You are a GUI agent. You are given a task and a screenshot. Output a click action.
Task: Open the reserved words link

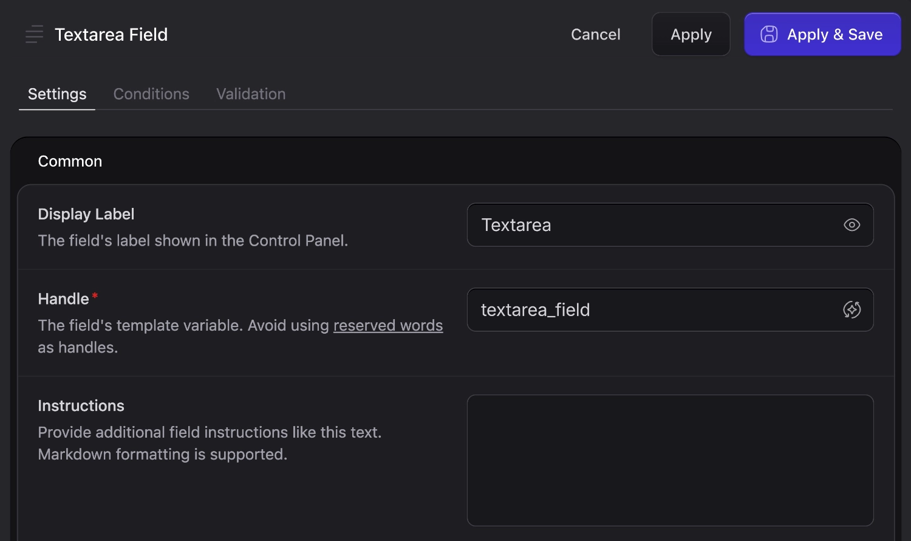click(387, 325)
